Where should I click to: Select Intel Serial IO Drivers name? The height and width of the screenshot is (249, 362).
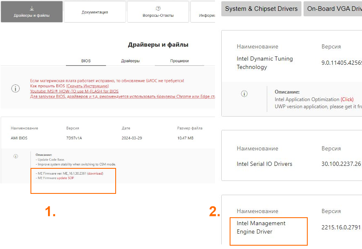264,164
